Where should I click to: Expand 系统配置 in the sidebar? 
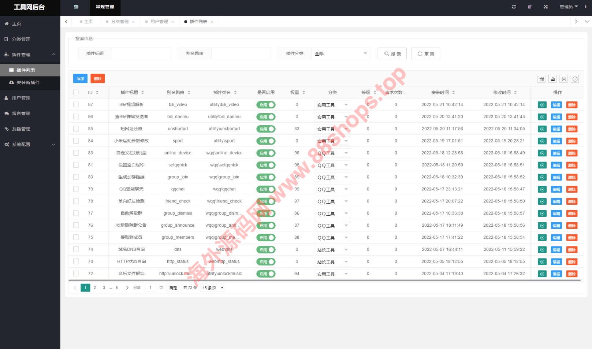tap(30, 144)
